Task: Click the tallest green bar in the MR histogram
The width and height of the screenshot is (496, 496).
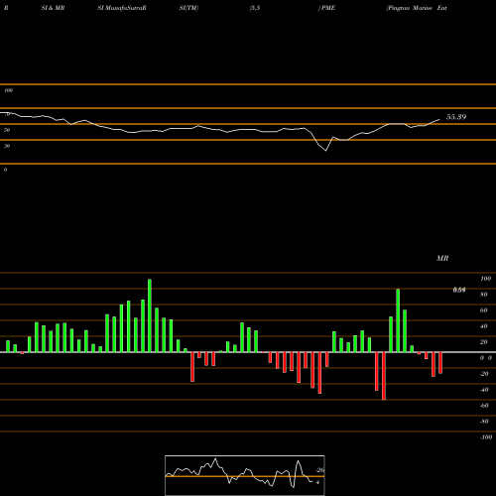Action: tap(150, 315)
